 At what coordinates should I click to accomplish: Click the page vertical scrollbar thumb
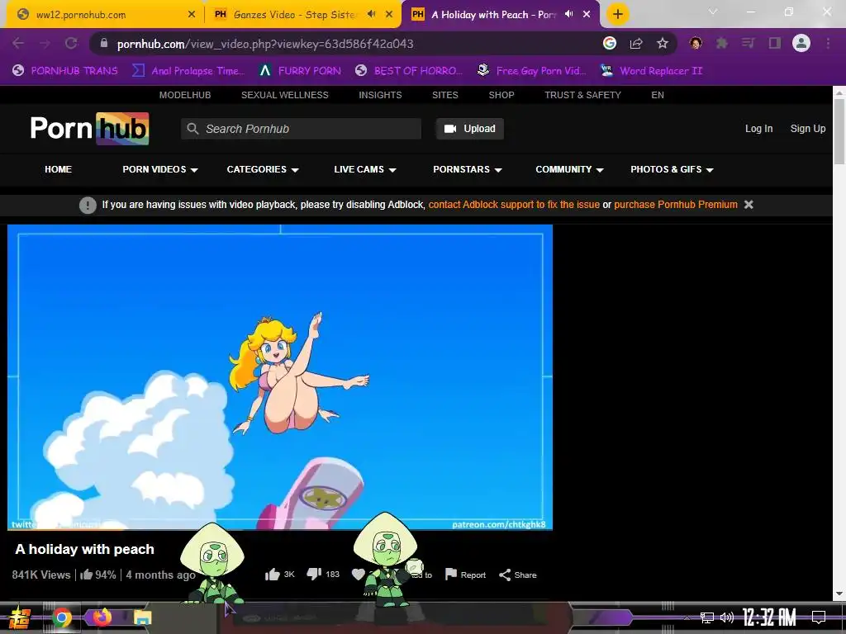839,131
